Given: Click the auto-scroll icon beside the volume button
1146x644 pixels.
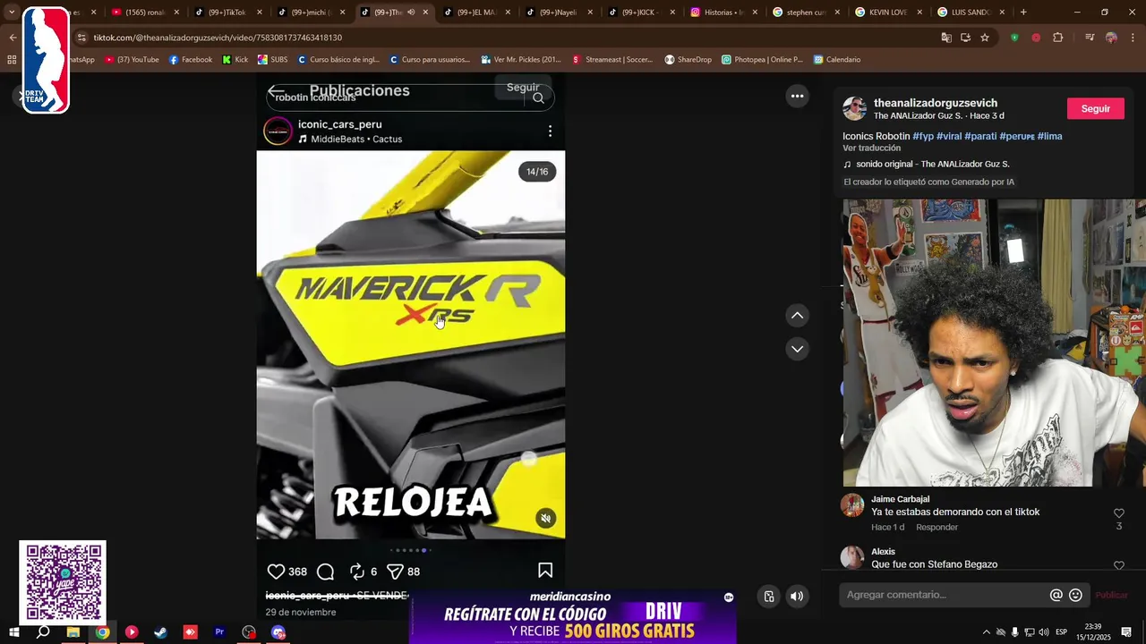Looking at the screenshot, I should tap(769, 597).
